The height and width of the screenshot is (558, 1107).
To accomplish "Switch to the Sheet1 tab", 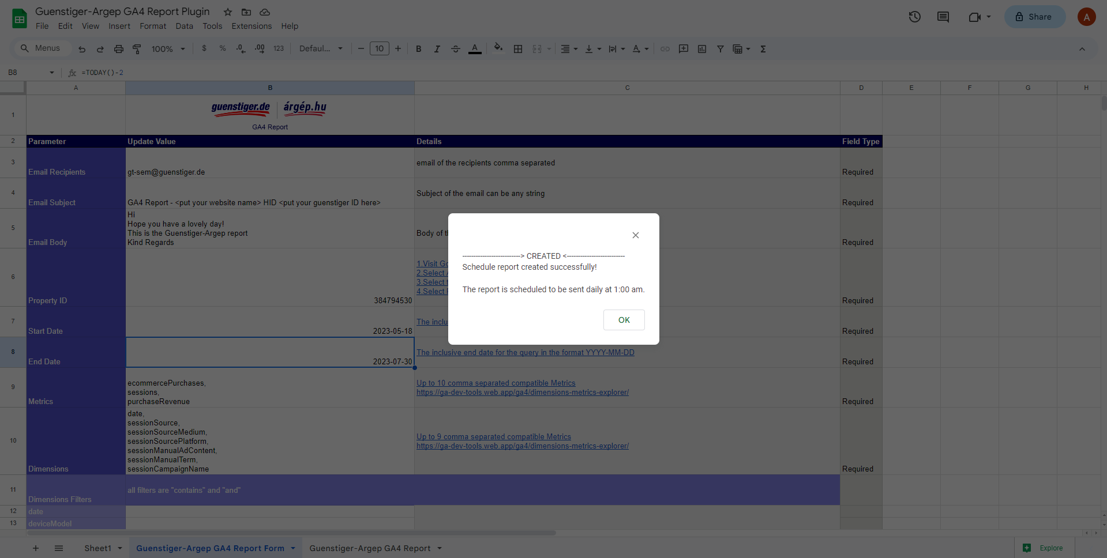I will click(x=97, y=548).
